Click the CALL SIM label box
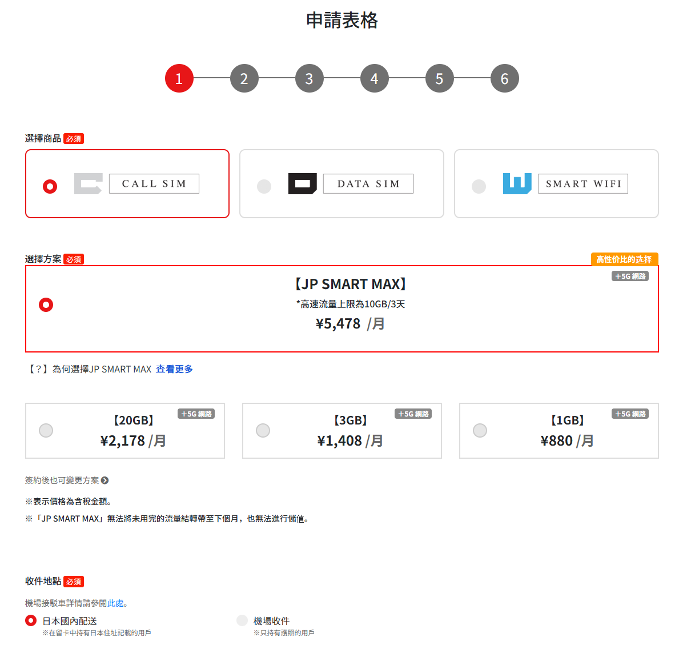The image size is (687, 649). 154,183
